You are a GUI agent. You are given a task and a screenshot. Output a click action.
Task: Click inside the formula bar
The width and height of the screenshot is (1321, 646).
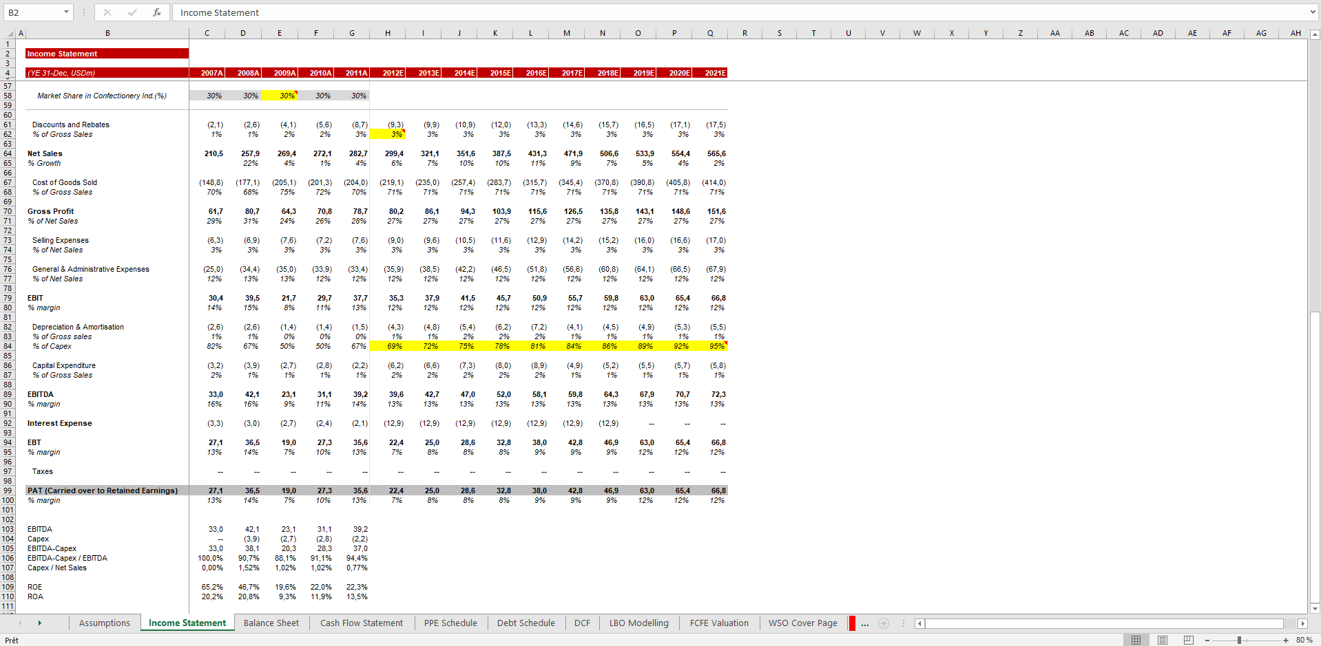coord(413,12)
